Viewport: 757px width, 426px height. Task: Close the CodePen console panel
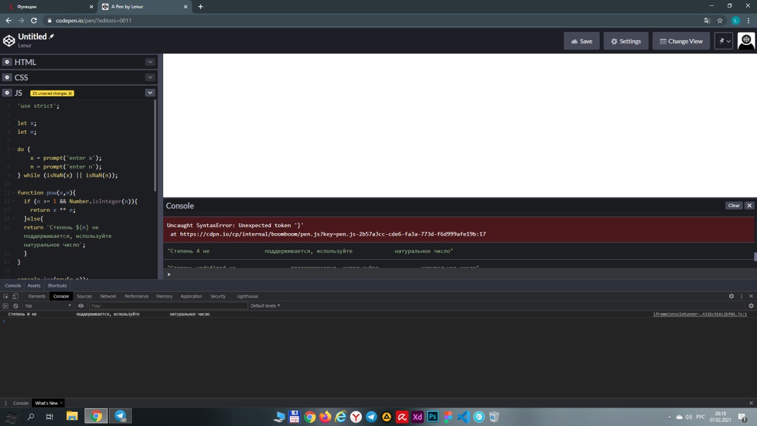point(749,205)
